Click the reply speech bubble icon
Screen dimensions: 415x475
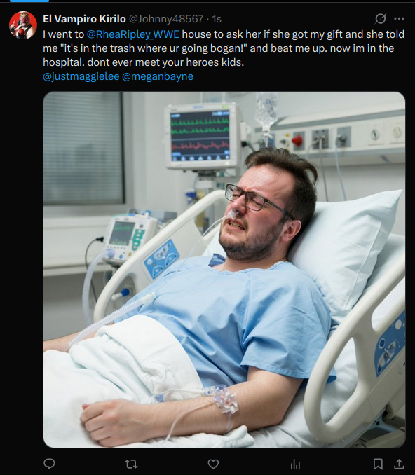49,464
